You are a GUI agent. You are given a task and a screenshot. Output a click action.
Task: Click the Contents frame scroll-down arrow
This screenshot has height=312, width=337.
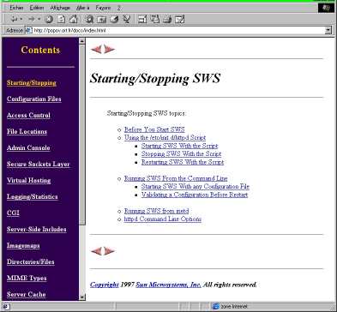82,297
